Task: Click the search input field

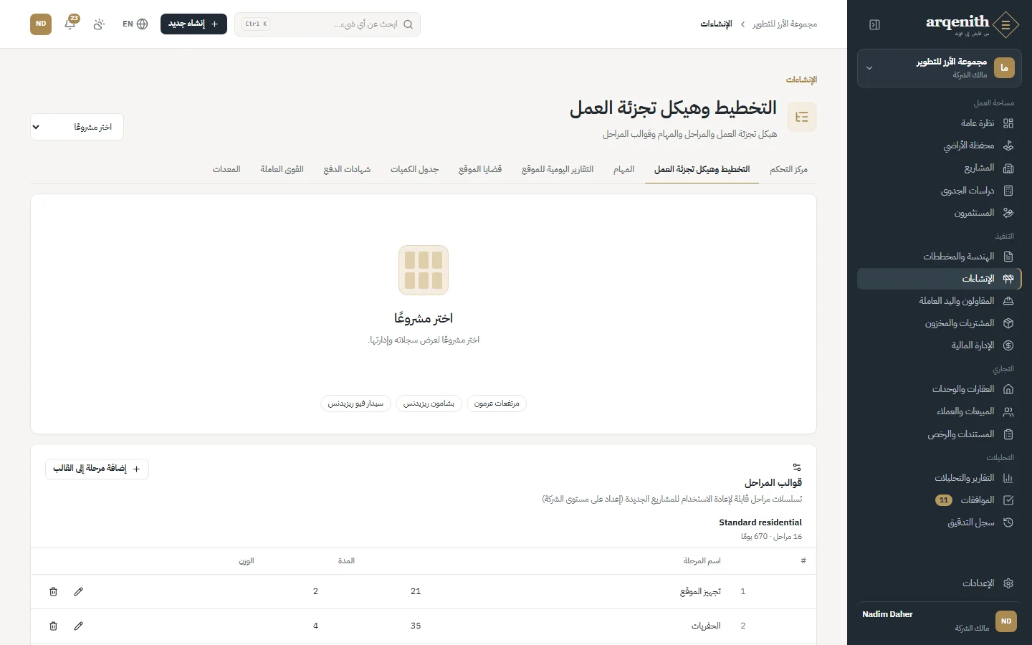Action: [x=328, y=24]
